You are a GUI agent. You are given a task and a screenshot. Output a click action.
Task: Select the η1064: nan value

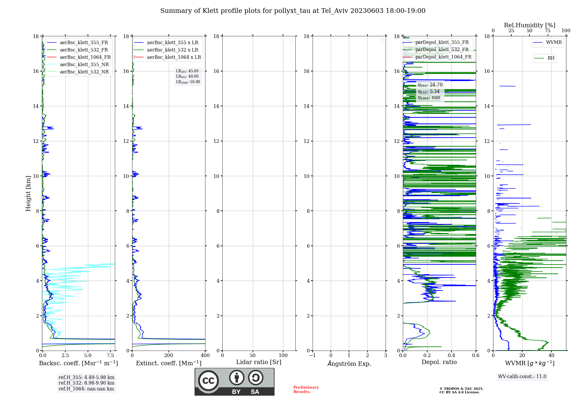coord(429,98)
